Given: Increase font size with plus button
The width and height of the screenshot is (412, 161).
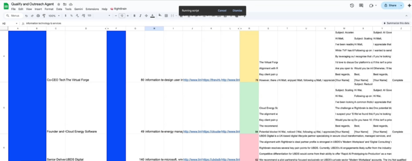Looking at the screenshot, I should click(x=128, y=16).
